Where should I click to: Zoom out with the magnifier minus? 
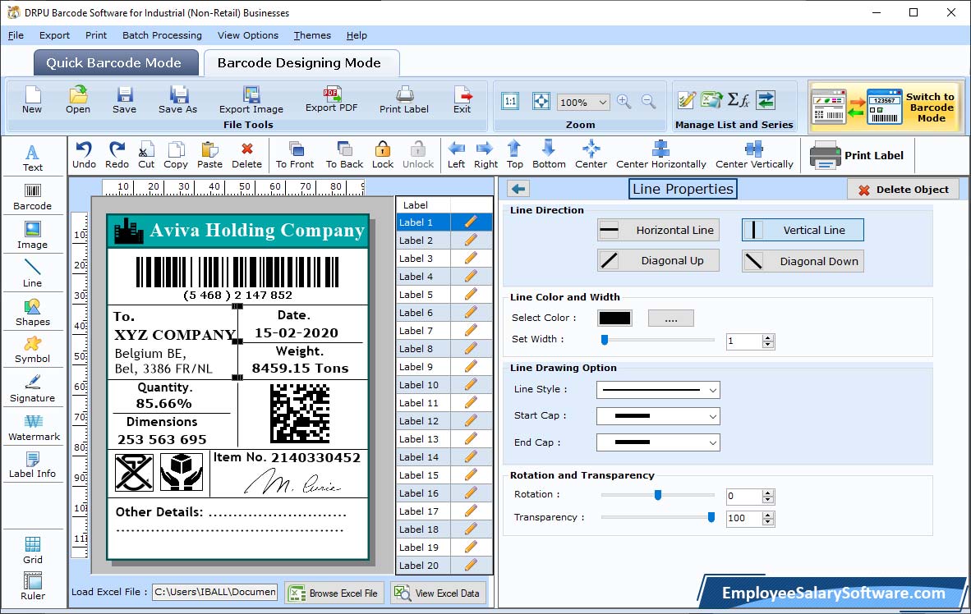pos(648,102)
